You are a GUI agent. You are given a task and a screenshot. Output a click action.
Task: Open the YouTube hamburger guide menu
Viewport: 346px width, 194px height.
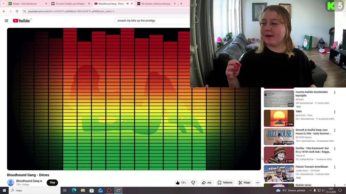point(6,21)
